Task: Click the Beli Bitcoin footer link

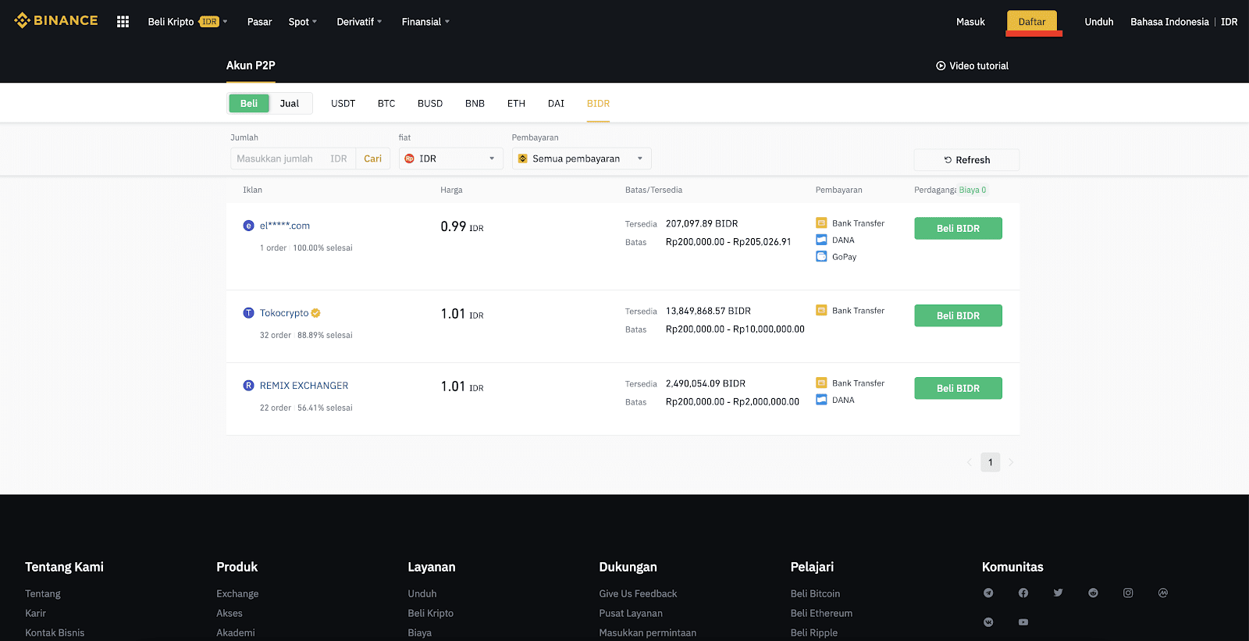Action: (x=815, y=594)
